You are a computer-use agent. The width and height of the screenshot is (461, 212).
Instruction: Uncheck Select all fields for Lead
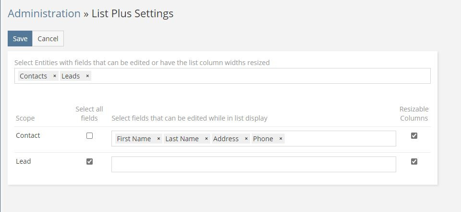[x=89, y=162]
